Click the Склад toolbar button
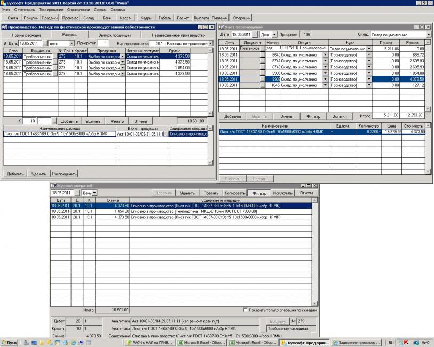 88,18
